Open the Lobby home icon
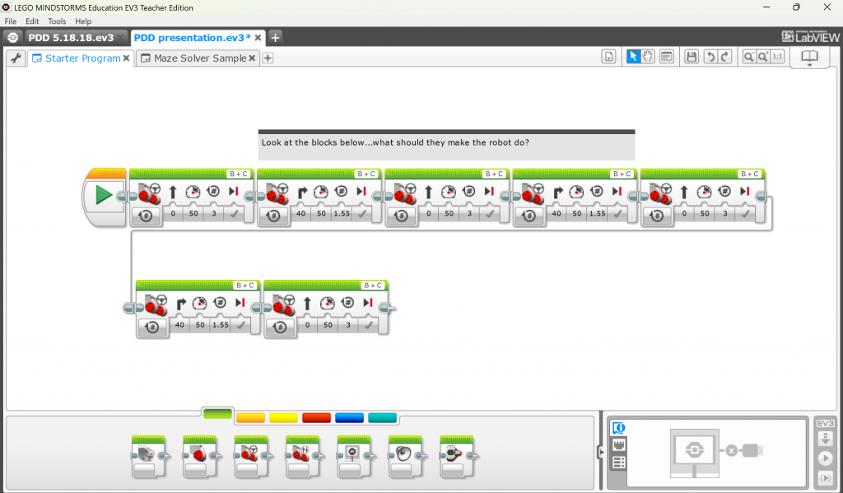 (x=13, y=38)
